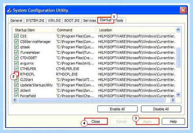This screenshot has width=193, height=133.
Task: Switch to the General tab
Action: tap(16, 20)
